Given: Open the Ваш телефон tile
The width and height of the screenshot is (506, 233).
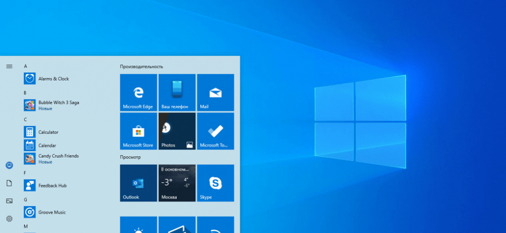Looking at the screenshot, I should click(x=177, y=92).
